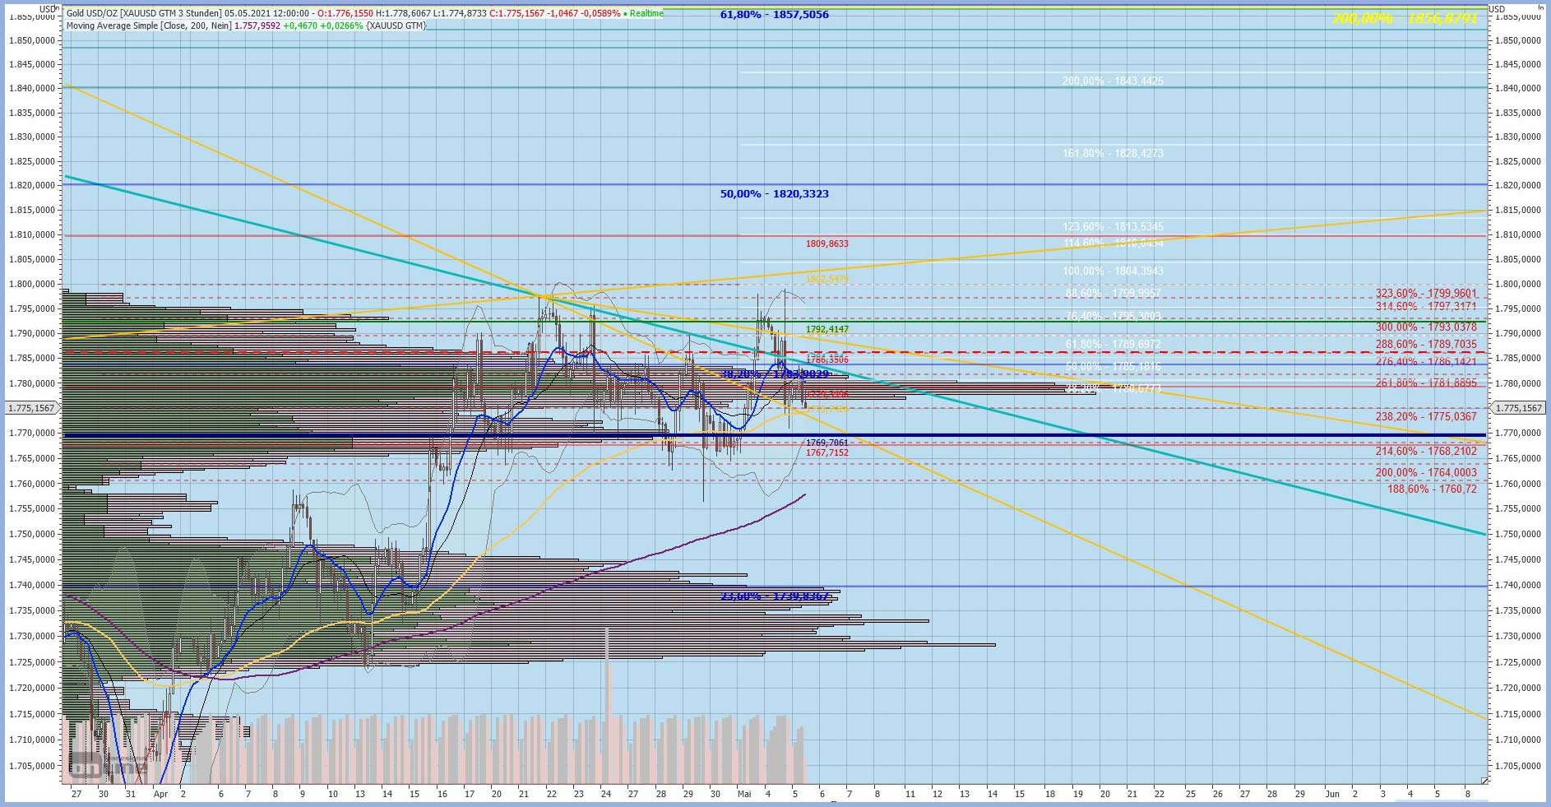This screenshot has width=1551, height=807.
Task: Click the chart corner icon at bottom right
Action: click(x=1484, y=780)
